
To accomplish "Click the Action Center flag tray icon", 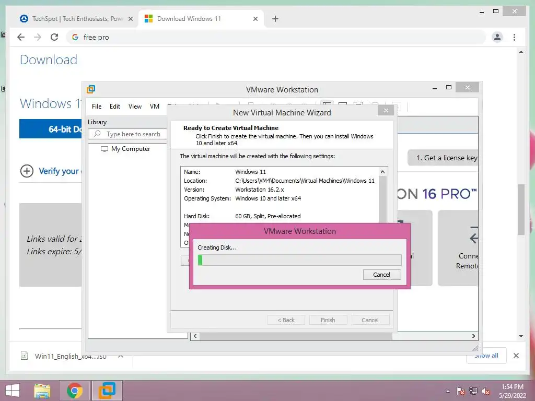I will (x=461, y=391).
